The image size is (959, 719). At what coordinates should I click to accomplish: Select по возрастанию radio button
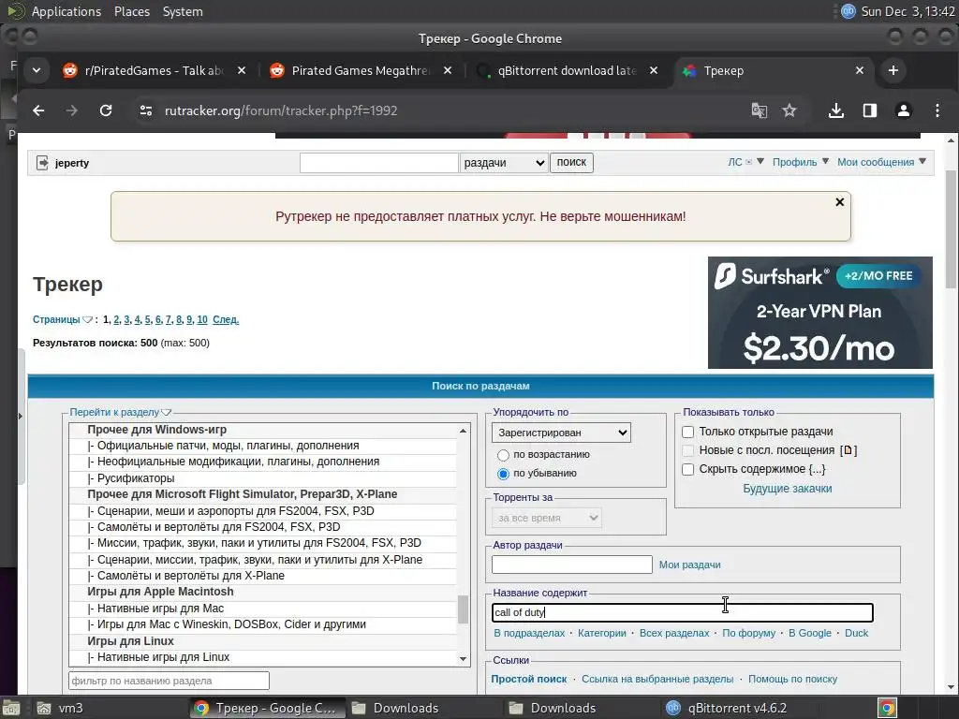pos(503,455)
